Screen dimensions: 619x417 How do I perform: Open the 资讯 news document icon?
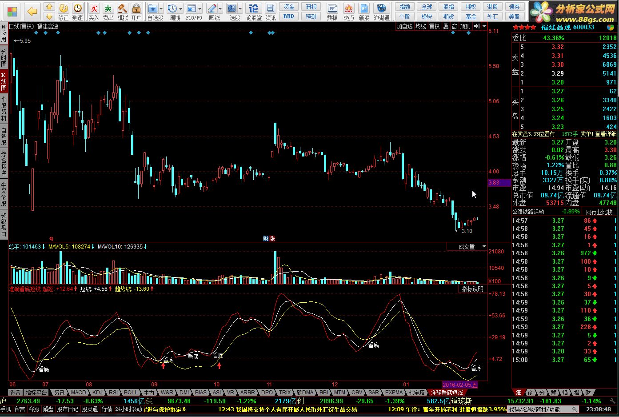[x=271, y=8]
